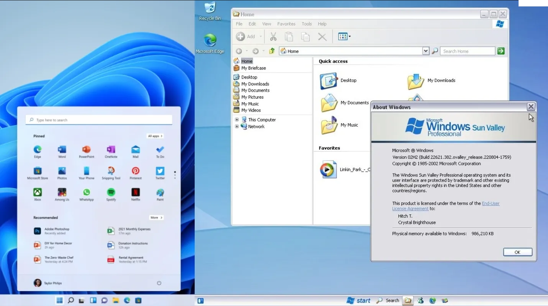Click the green Go arrow beside Search Home
This screenshot has height=306, width=548.
pyautogui.click(x=501, y=51)
